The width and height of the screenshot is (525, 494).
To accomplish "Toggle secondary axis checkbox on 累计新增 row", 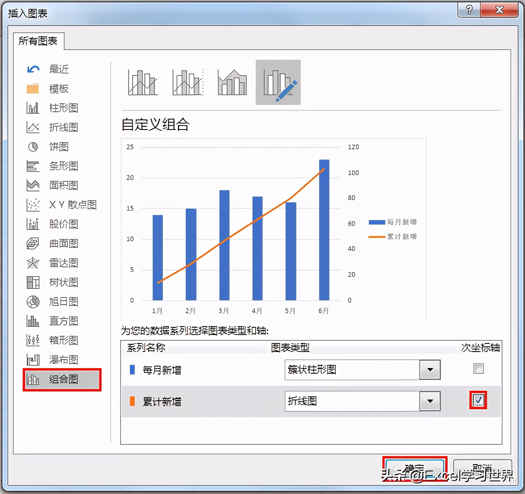I will click(x=478, y=400).
